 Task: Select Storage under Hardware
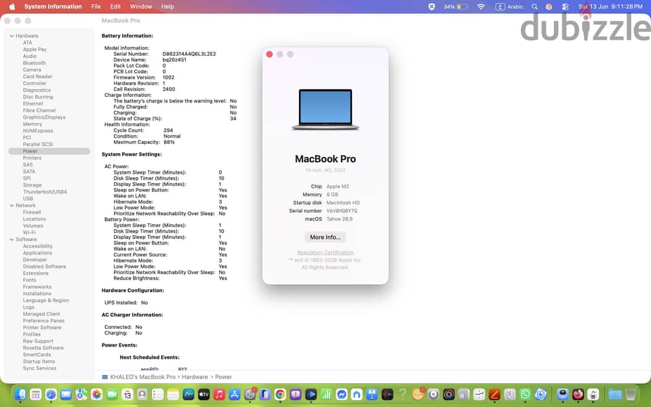pos(33,185)
